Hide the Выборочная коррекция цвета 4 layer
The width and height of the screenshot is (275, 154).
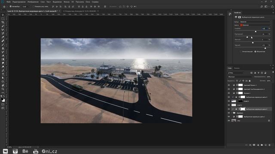229,97
